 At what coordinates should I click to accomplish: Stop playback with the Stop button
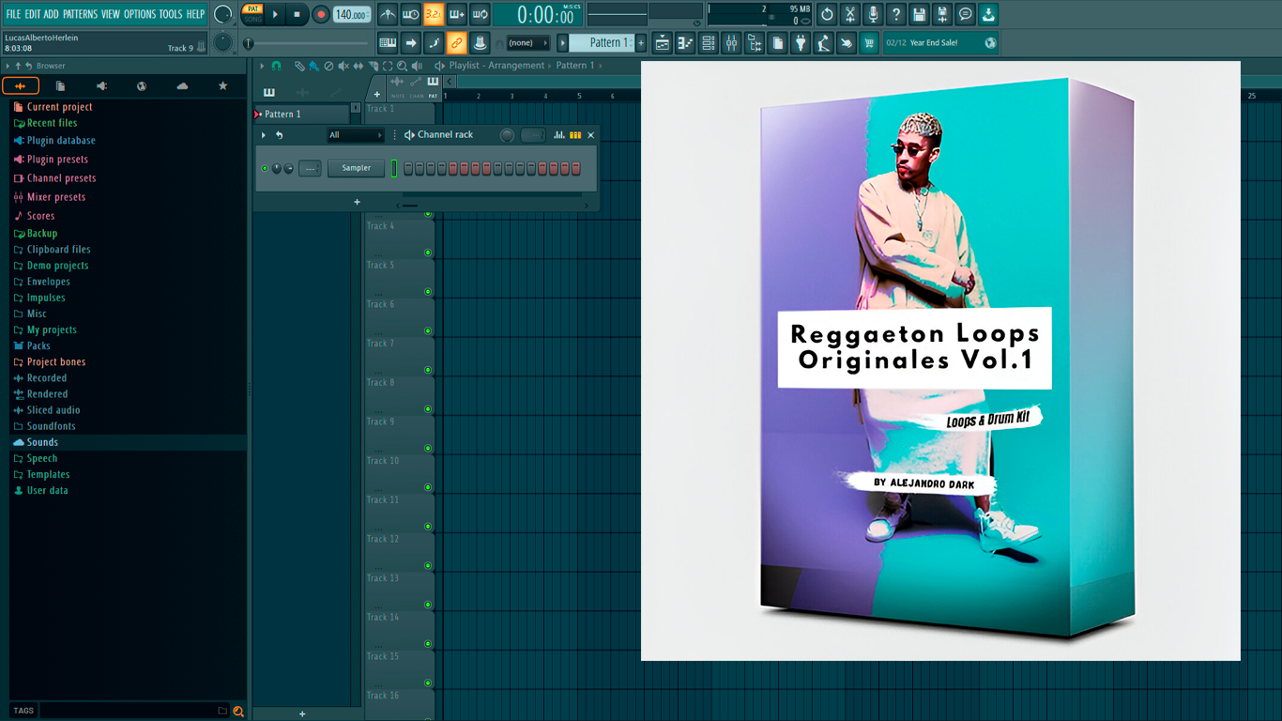(297, 14)
